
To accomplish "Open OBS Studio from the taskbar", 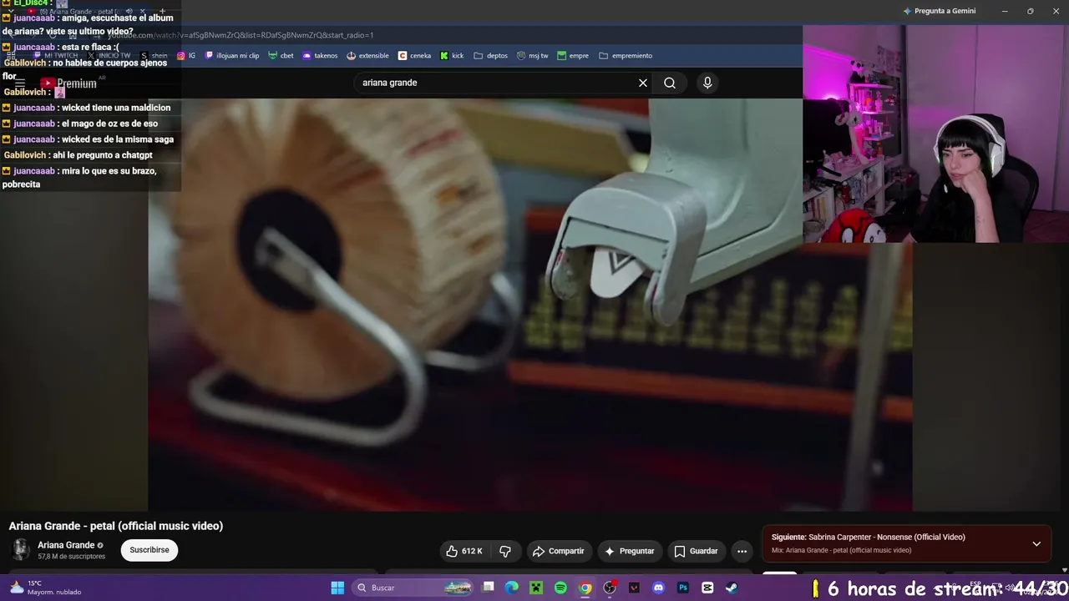I will pyautogui.click(x=610, y=588).
